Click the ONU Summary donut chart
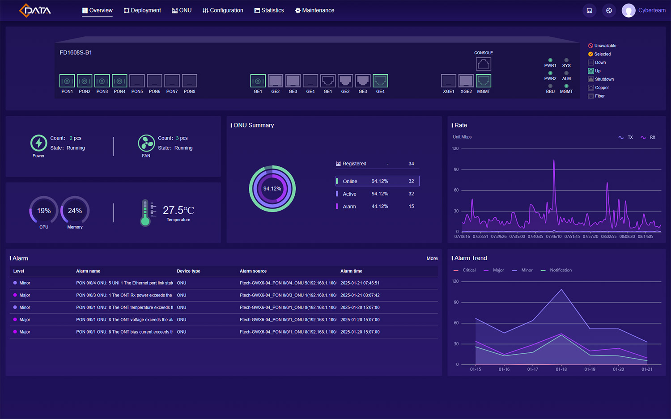671x419 pixels. 272,189
